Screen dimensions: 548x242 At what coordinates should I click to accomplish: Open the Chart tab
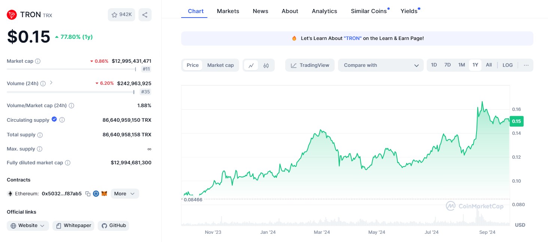196,11
